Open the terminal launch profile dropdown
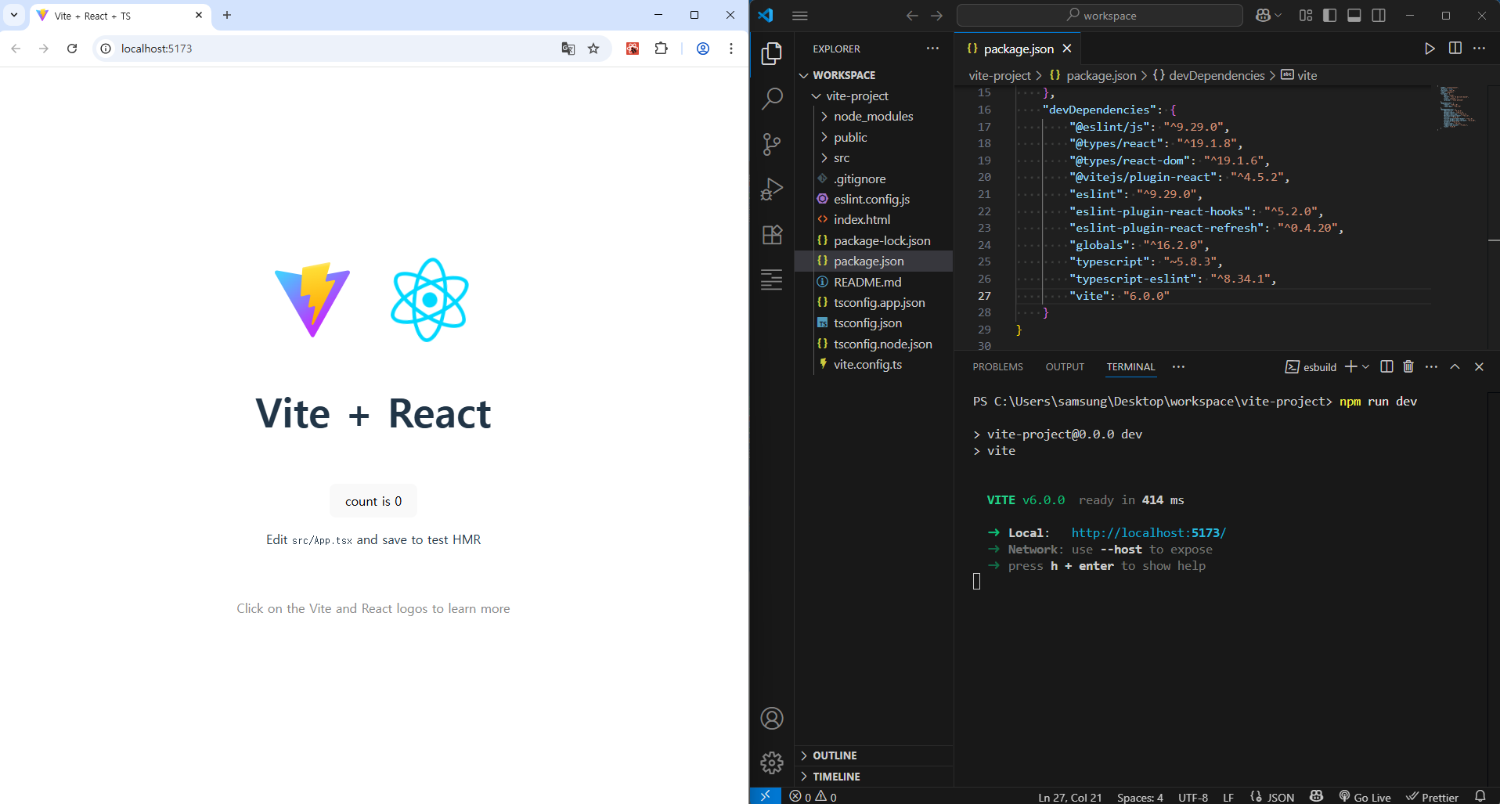 1366,366
